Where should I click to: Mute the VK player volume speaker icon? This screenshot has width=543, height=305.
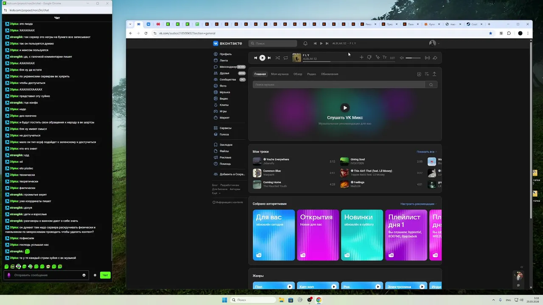[x=402, y=58]
